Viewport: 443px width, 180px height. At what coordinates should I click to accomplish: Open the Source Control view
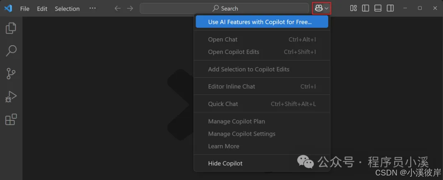tap(11, 74)
